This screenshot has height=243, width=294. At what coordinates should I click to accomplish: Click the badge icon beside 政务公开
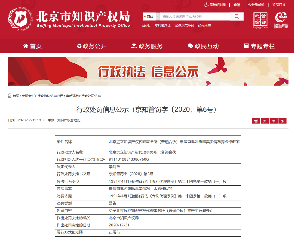(79, 46)
